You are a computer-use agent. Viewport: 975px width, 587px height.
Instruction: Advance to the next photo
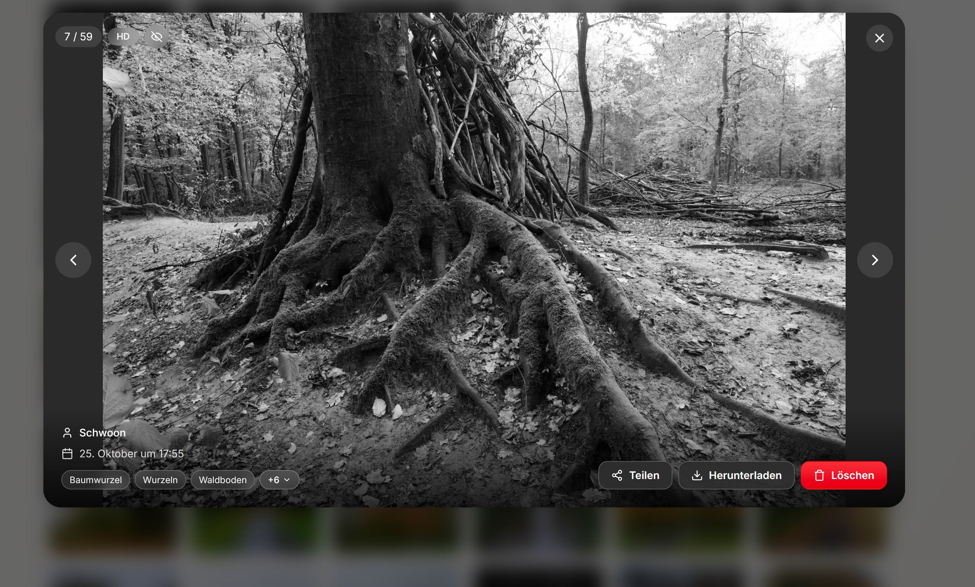point(875,260)
